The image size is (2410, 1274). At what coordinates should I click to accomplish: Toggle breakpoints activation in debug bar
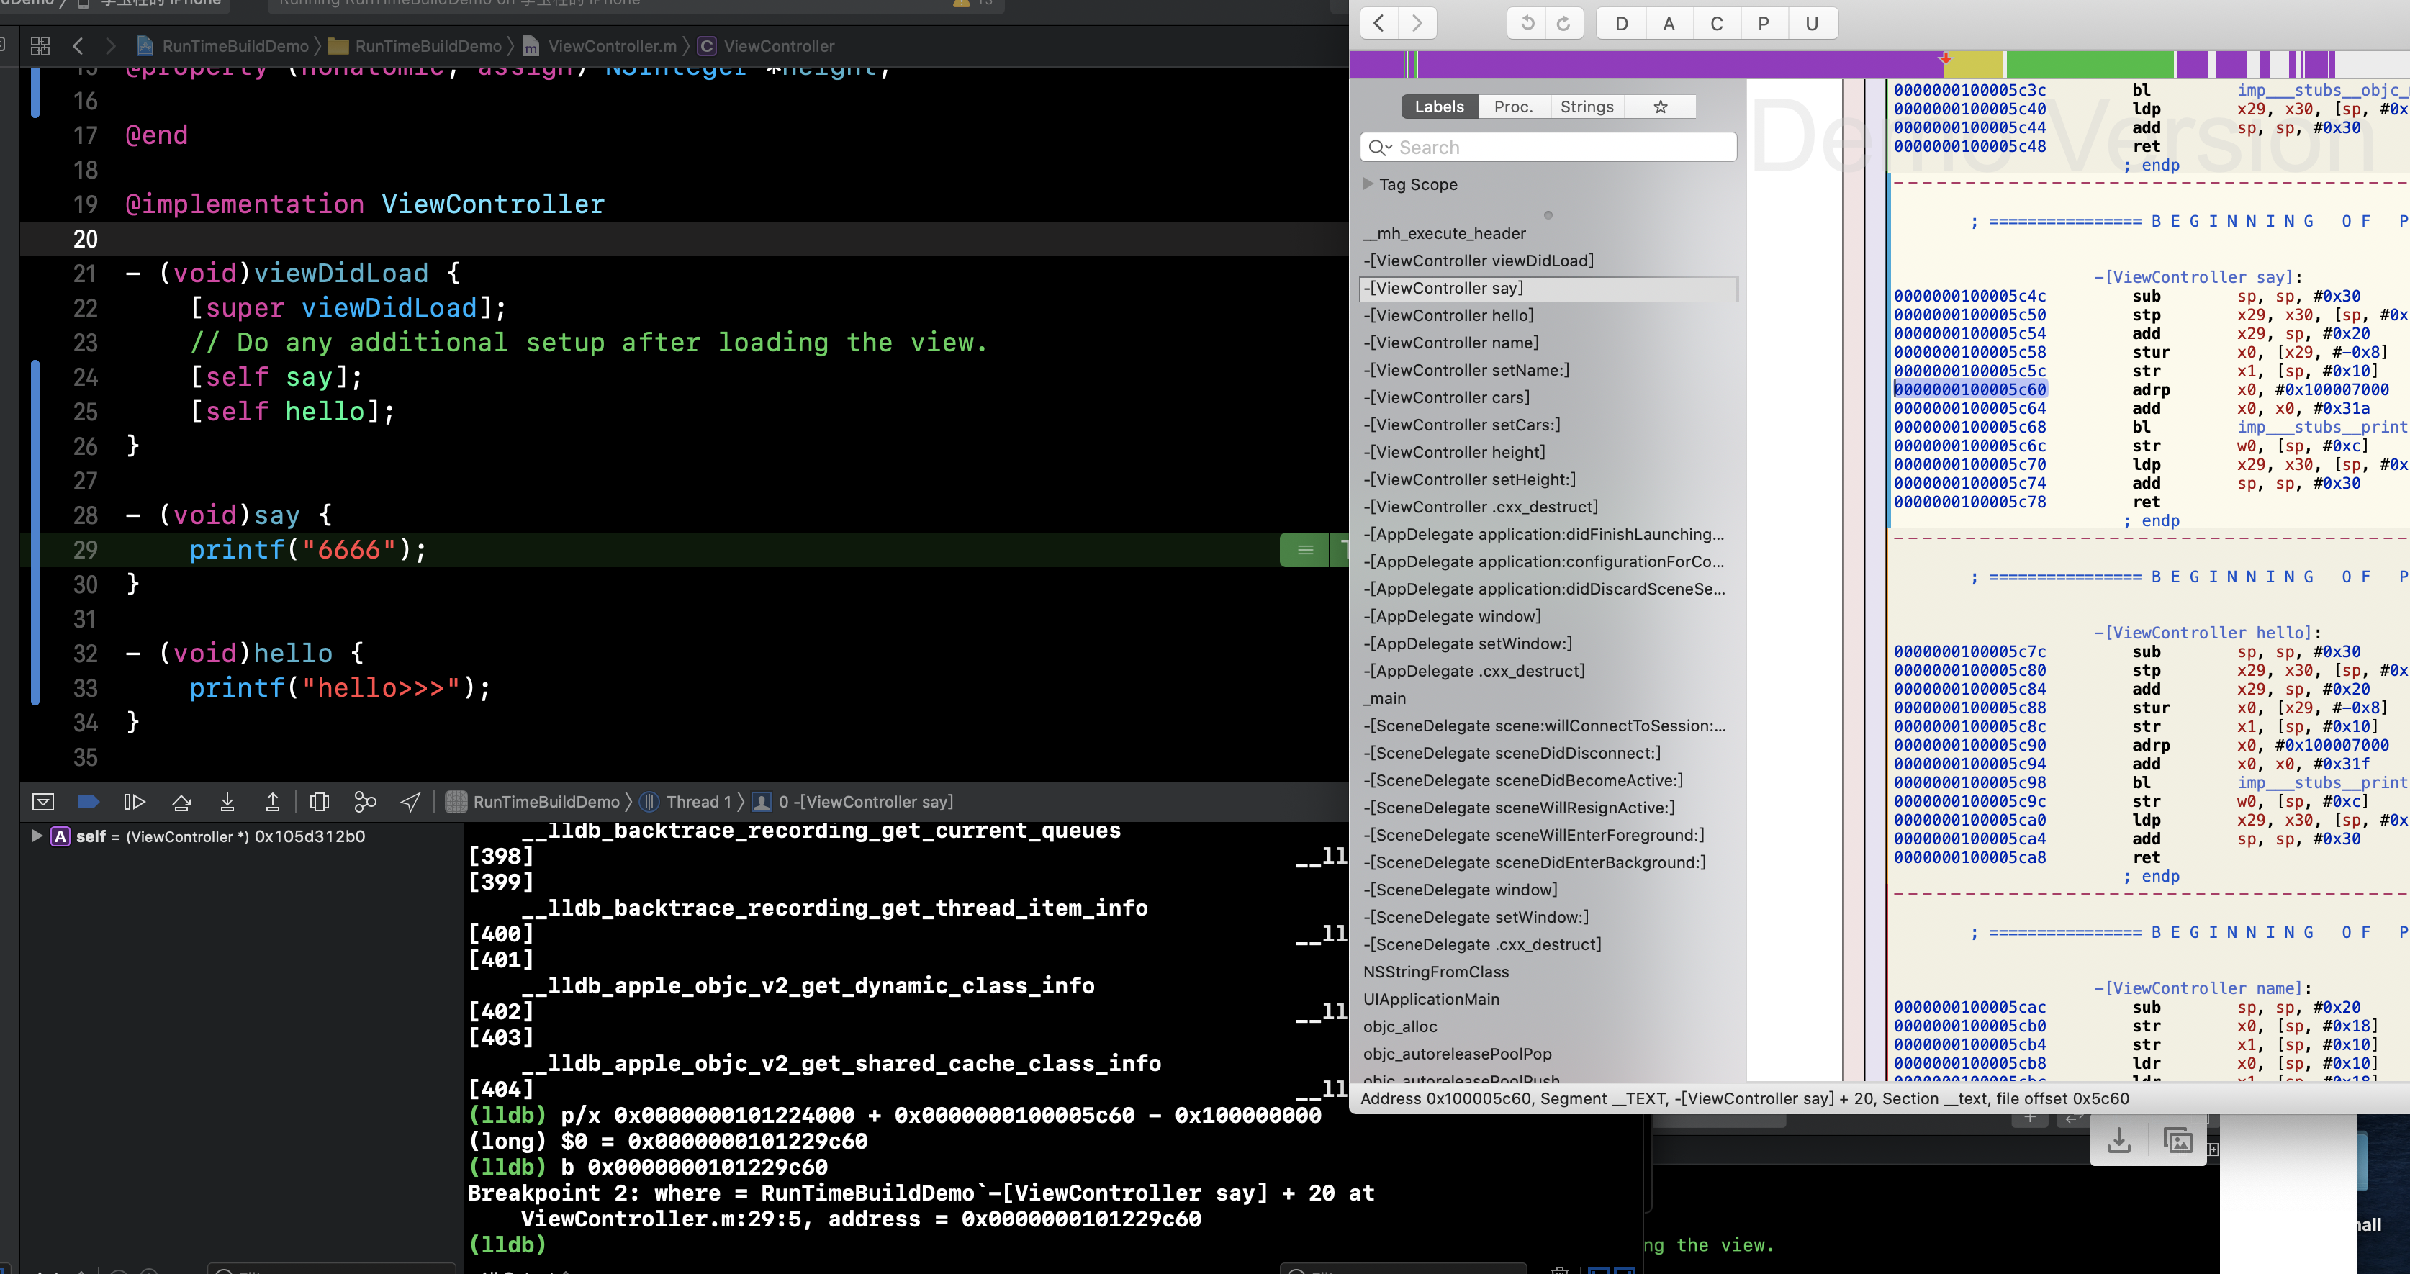(x=88, y=802)
